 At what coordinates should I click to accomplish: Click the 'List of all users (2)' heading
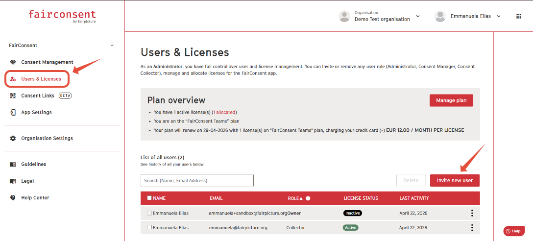click(162, 157)
